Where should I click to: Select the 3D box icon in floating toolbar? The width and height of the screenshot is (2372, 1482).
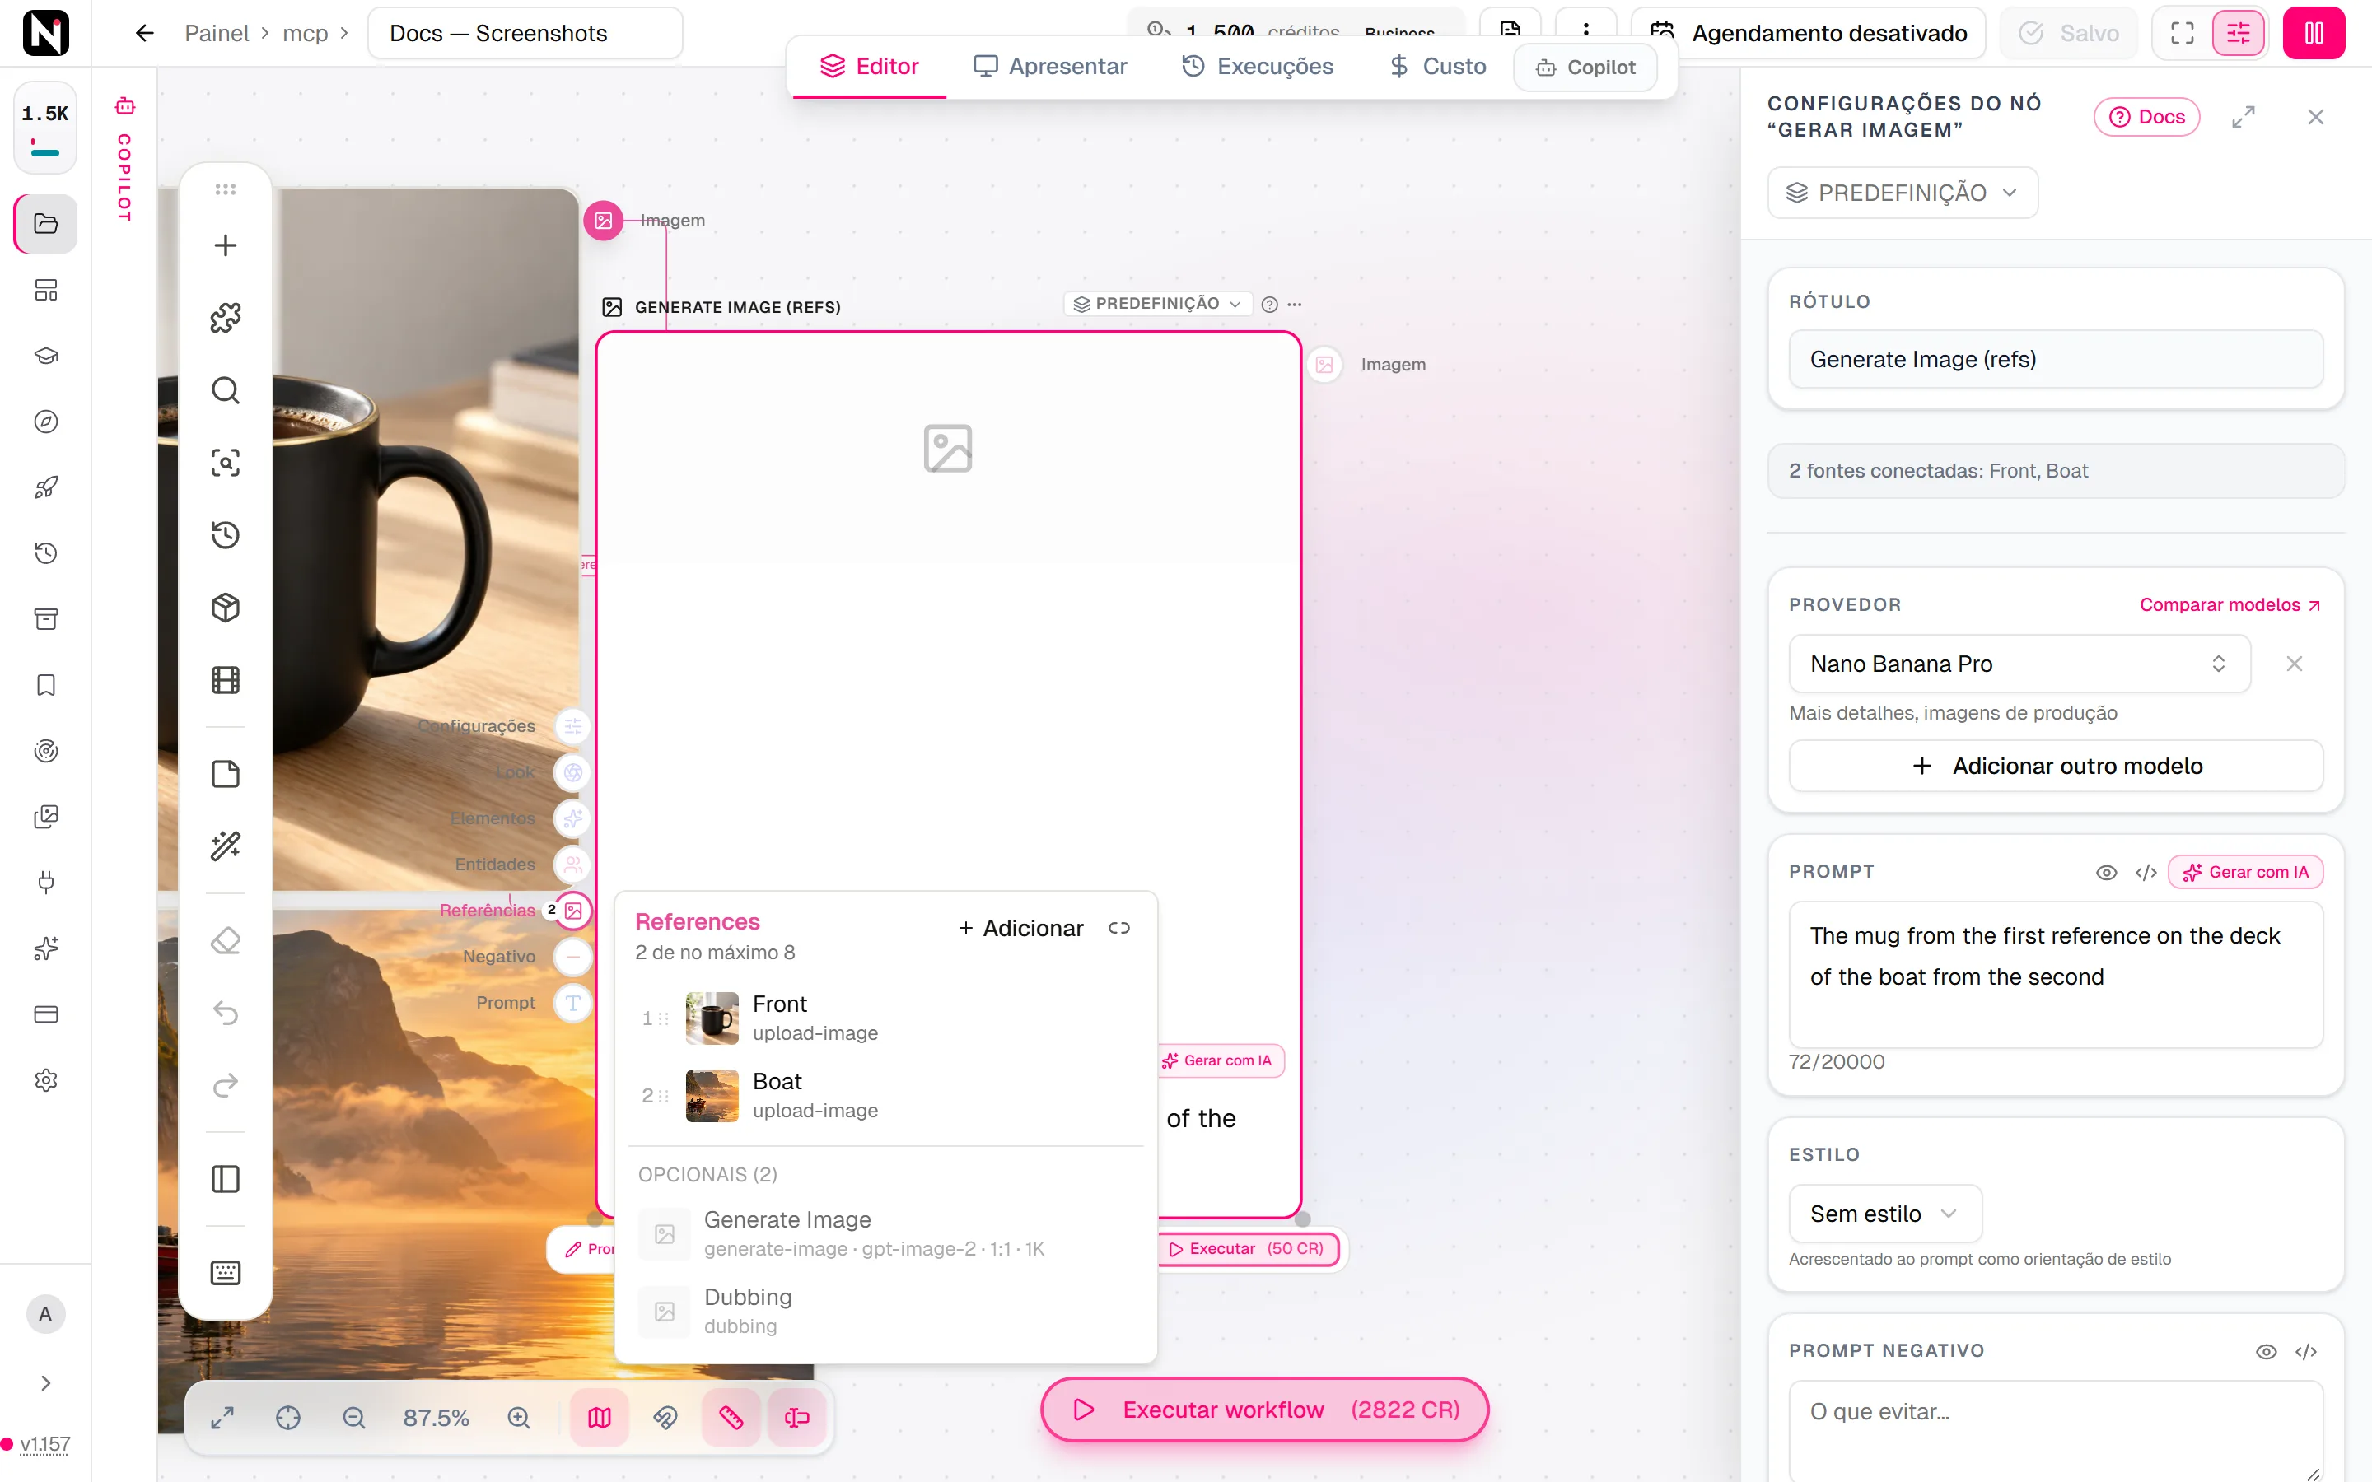(226, 608)
